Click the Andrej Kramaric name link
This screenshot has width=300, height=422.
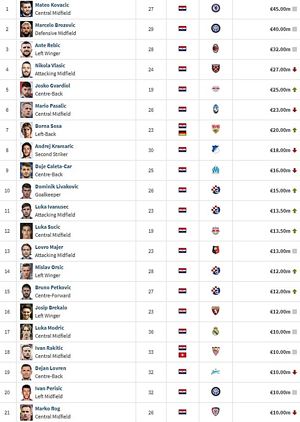[54, 146]
